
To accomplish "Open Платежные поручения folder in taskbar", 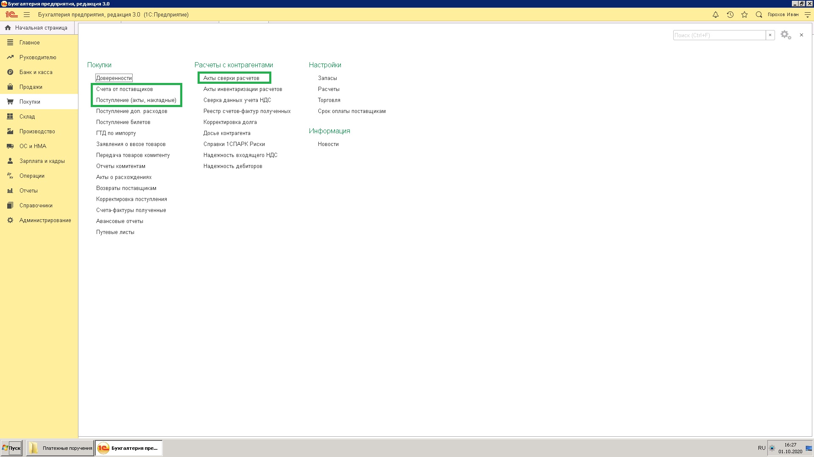I will 60,448.
